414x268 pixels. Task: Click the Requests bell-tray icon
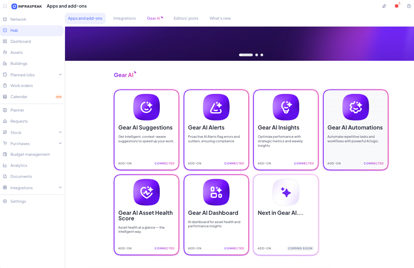[5, 121]
